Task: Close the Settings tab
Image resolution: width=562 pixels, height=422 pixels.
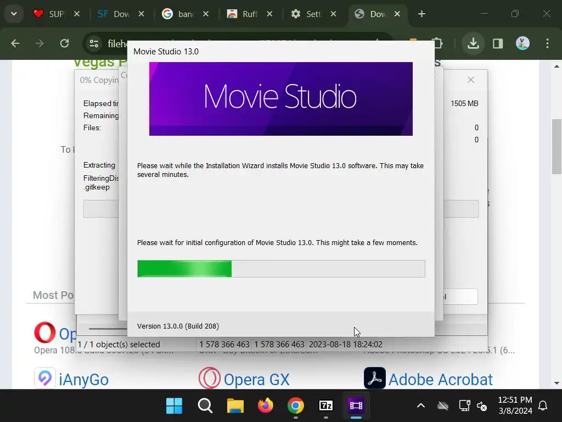Action: (333, 14)
